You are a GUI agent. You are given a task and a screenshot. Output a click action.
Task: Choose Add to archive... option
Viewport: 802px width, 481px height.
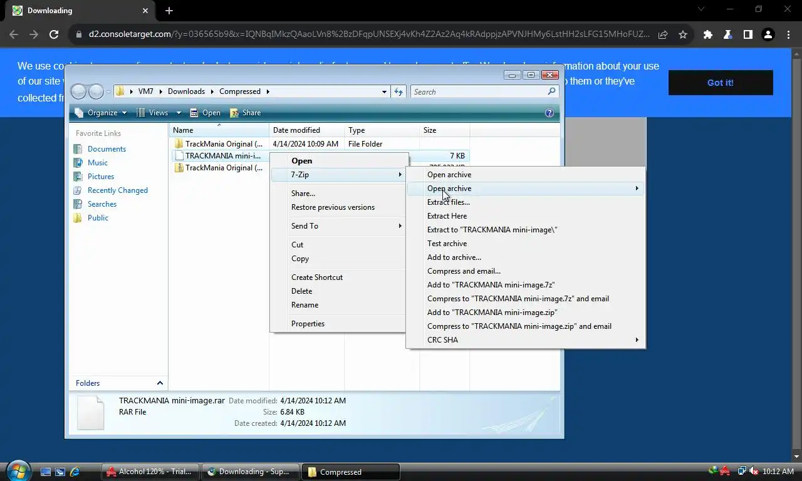pyautogui.click(x=454, y=257)
